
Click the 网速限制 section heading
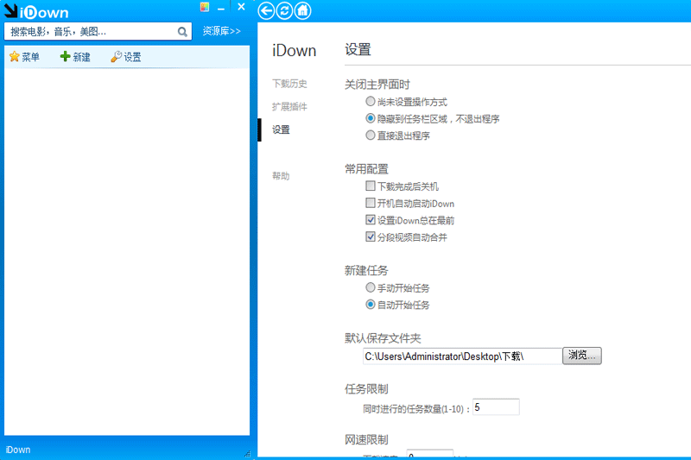point(366,440)
